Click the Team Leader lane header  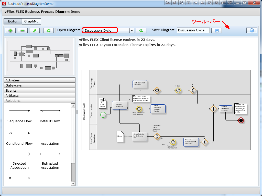pos(93,109)
